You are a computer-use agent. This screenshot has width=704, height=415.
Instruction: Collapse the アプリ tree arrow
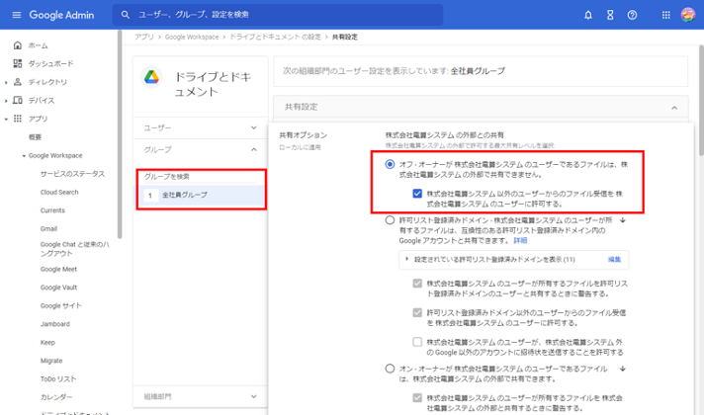6,119
